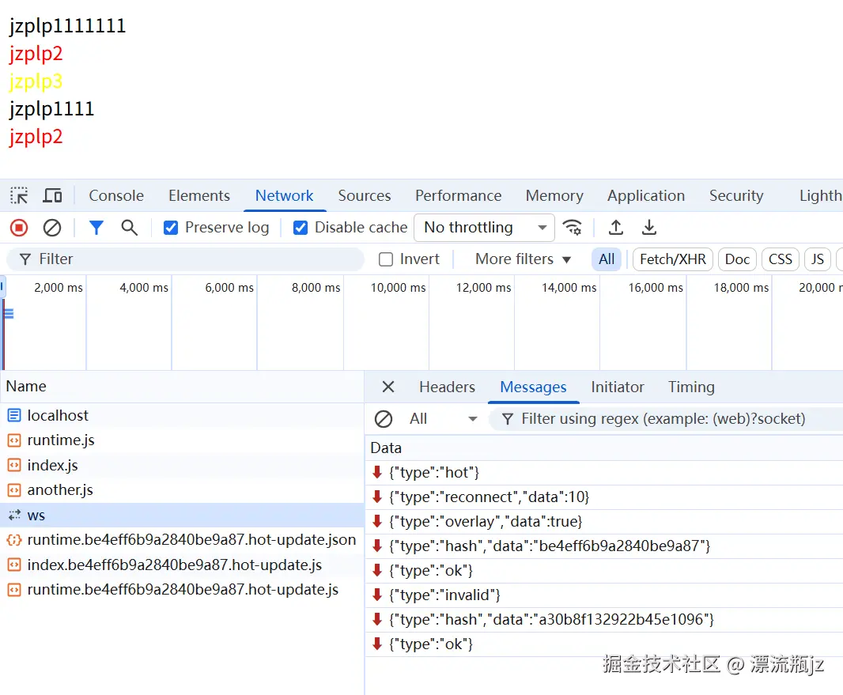Switch to Elements tab

pyautogui.click(x=199, y=195)
